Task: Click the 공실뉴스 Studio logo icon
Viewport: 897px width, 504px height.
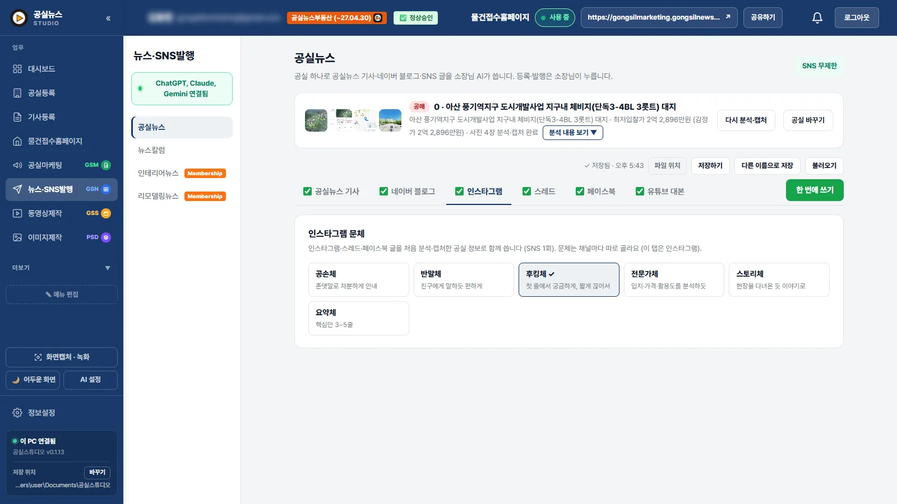Action: [19, 18]
